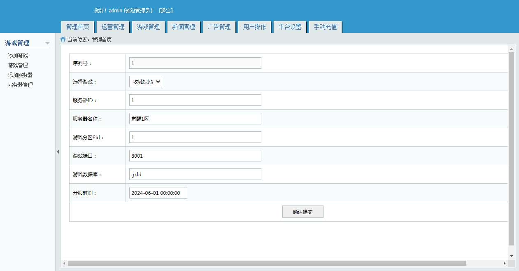This screenshot has width=519, height=271.
Task: Open the 手动充值 tab
Action: click(325, 27)
